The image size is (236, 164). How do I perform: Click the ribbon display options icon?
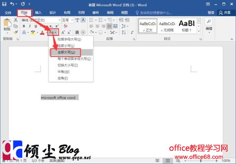[208, 4]
